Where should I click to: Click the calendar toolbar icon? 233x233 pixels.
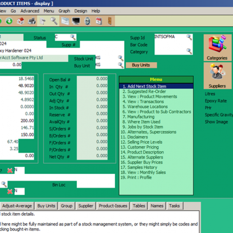[x=99, y=21]
